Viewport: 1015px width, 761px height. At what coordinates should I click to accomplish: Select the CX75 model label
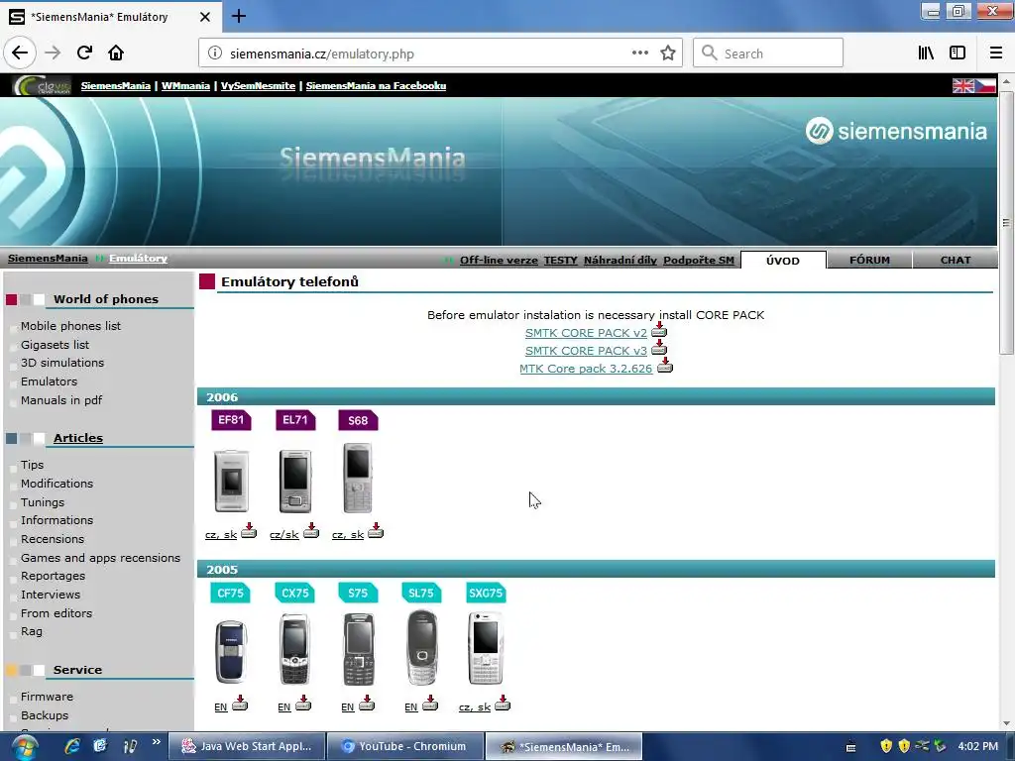click(x=295, y=593)
